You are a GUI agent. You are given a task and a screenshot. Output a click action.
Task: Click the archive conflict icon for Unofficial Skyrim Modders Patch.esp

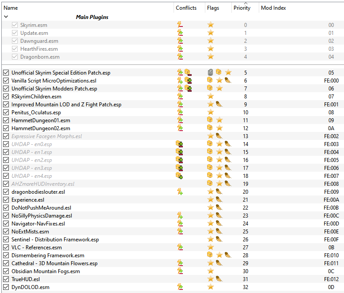coord(188,88)
